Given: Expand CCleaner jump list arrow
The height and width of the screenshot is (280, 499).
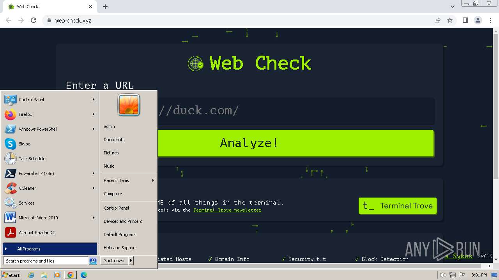Looking at the screenshot, I should coord(94,188).
